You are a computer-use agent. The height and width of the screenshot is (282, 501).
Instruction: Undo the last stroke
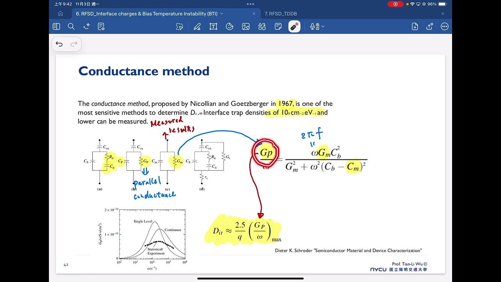tap(59, 44)
